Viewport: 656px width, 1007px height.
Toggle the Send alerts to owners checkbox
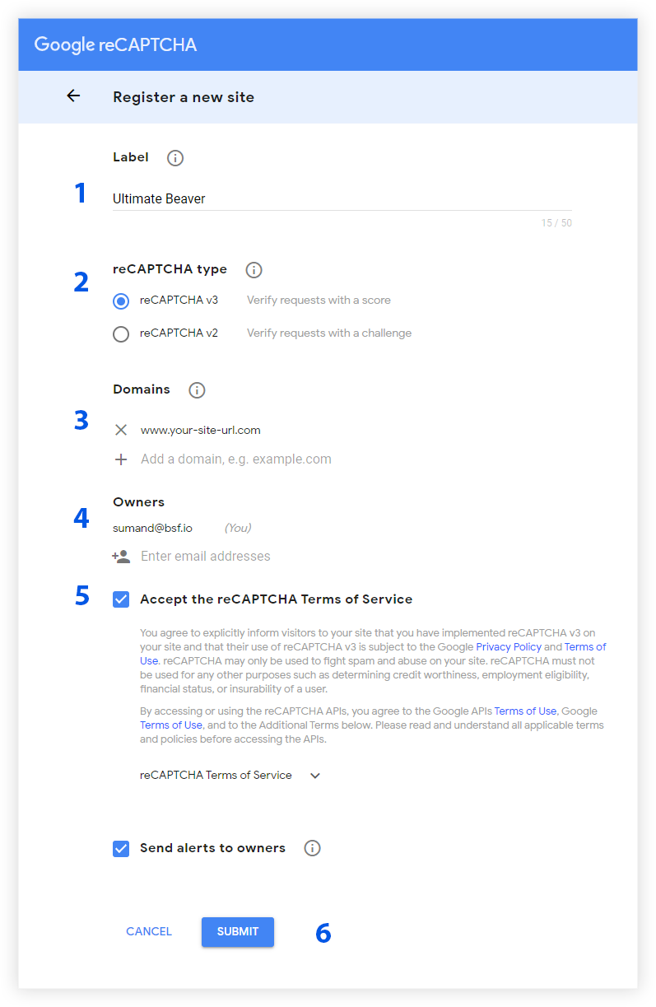[x=121, y=848]
